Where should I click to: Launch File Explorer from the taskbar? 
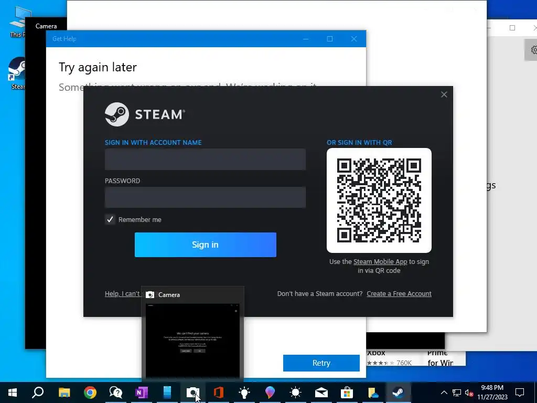(x=64, y=393)
